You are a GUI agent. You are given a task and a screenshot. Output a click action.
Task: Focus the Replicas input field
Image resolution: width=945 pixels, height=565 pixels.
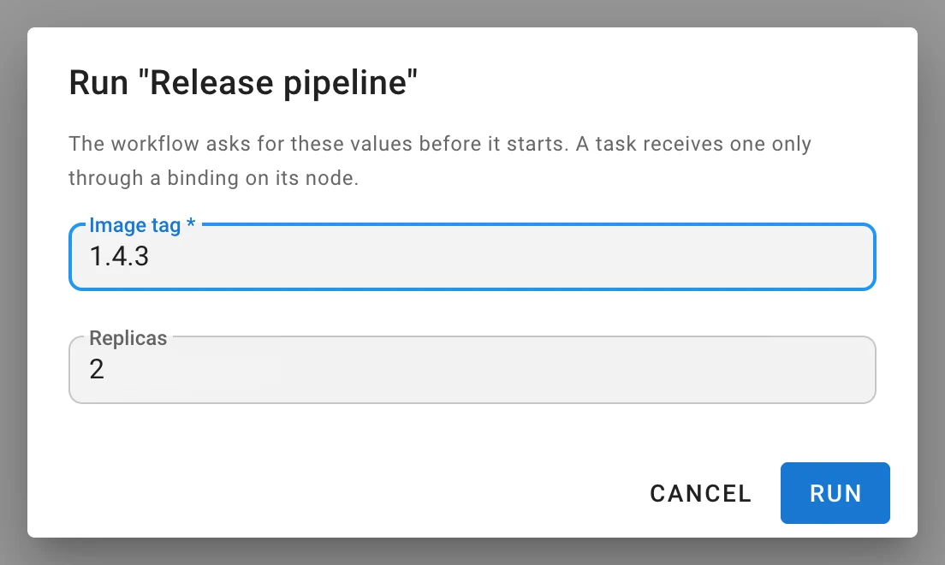(x=472, y=370)
